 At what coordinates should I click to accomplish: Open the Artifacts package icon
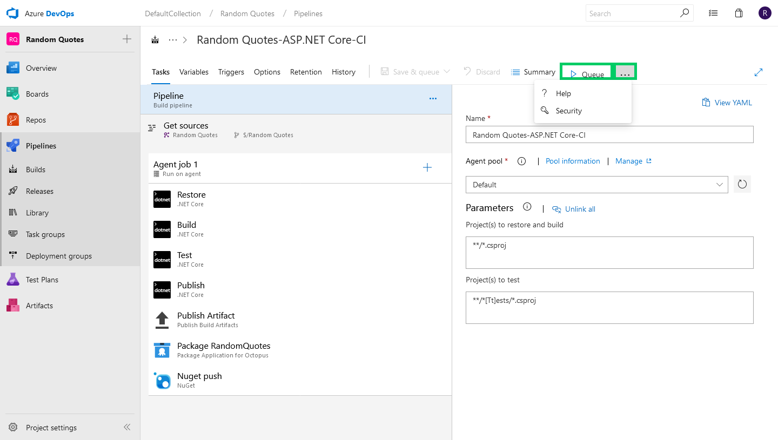13,306
